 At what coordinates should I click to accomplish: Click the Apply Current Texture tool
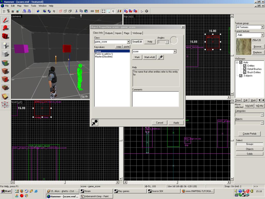click(6, 71)
